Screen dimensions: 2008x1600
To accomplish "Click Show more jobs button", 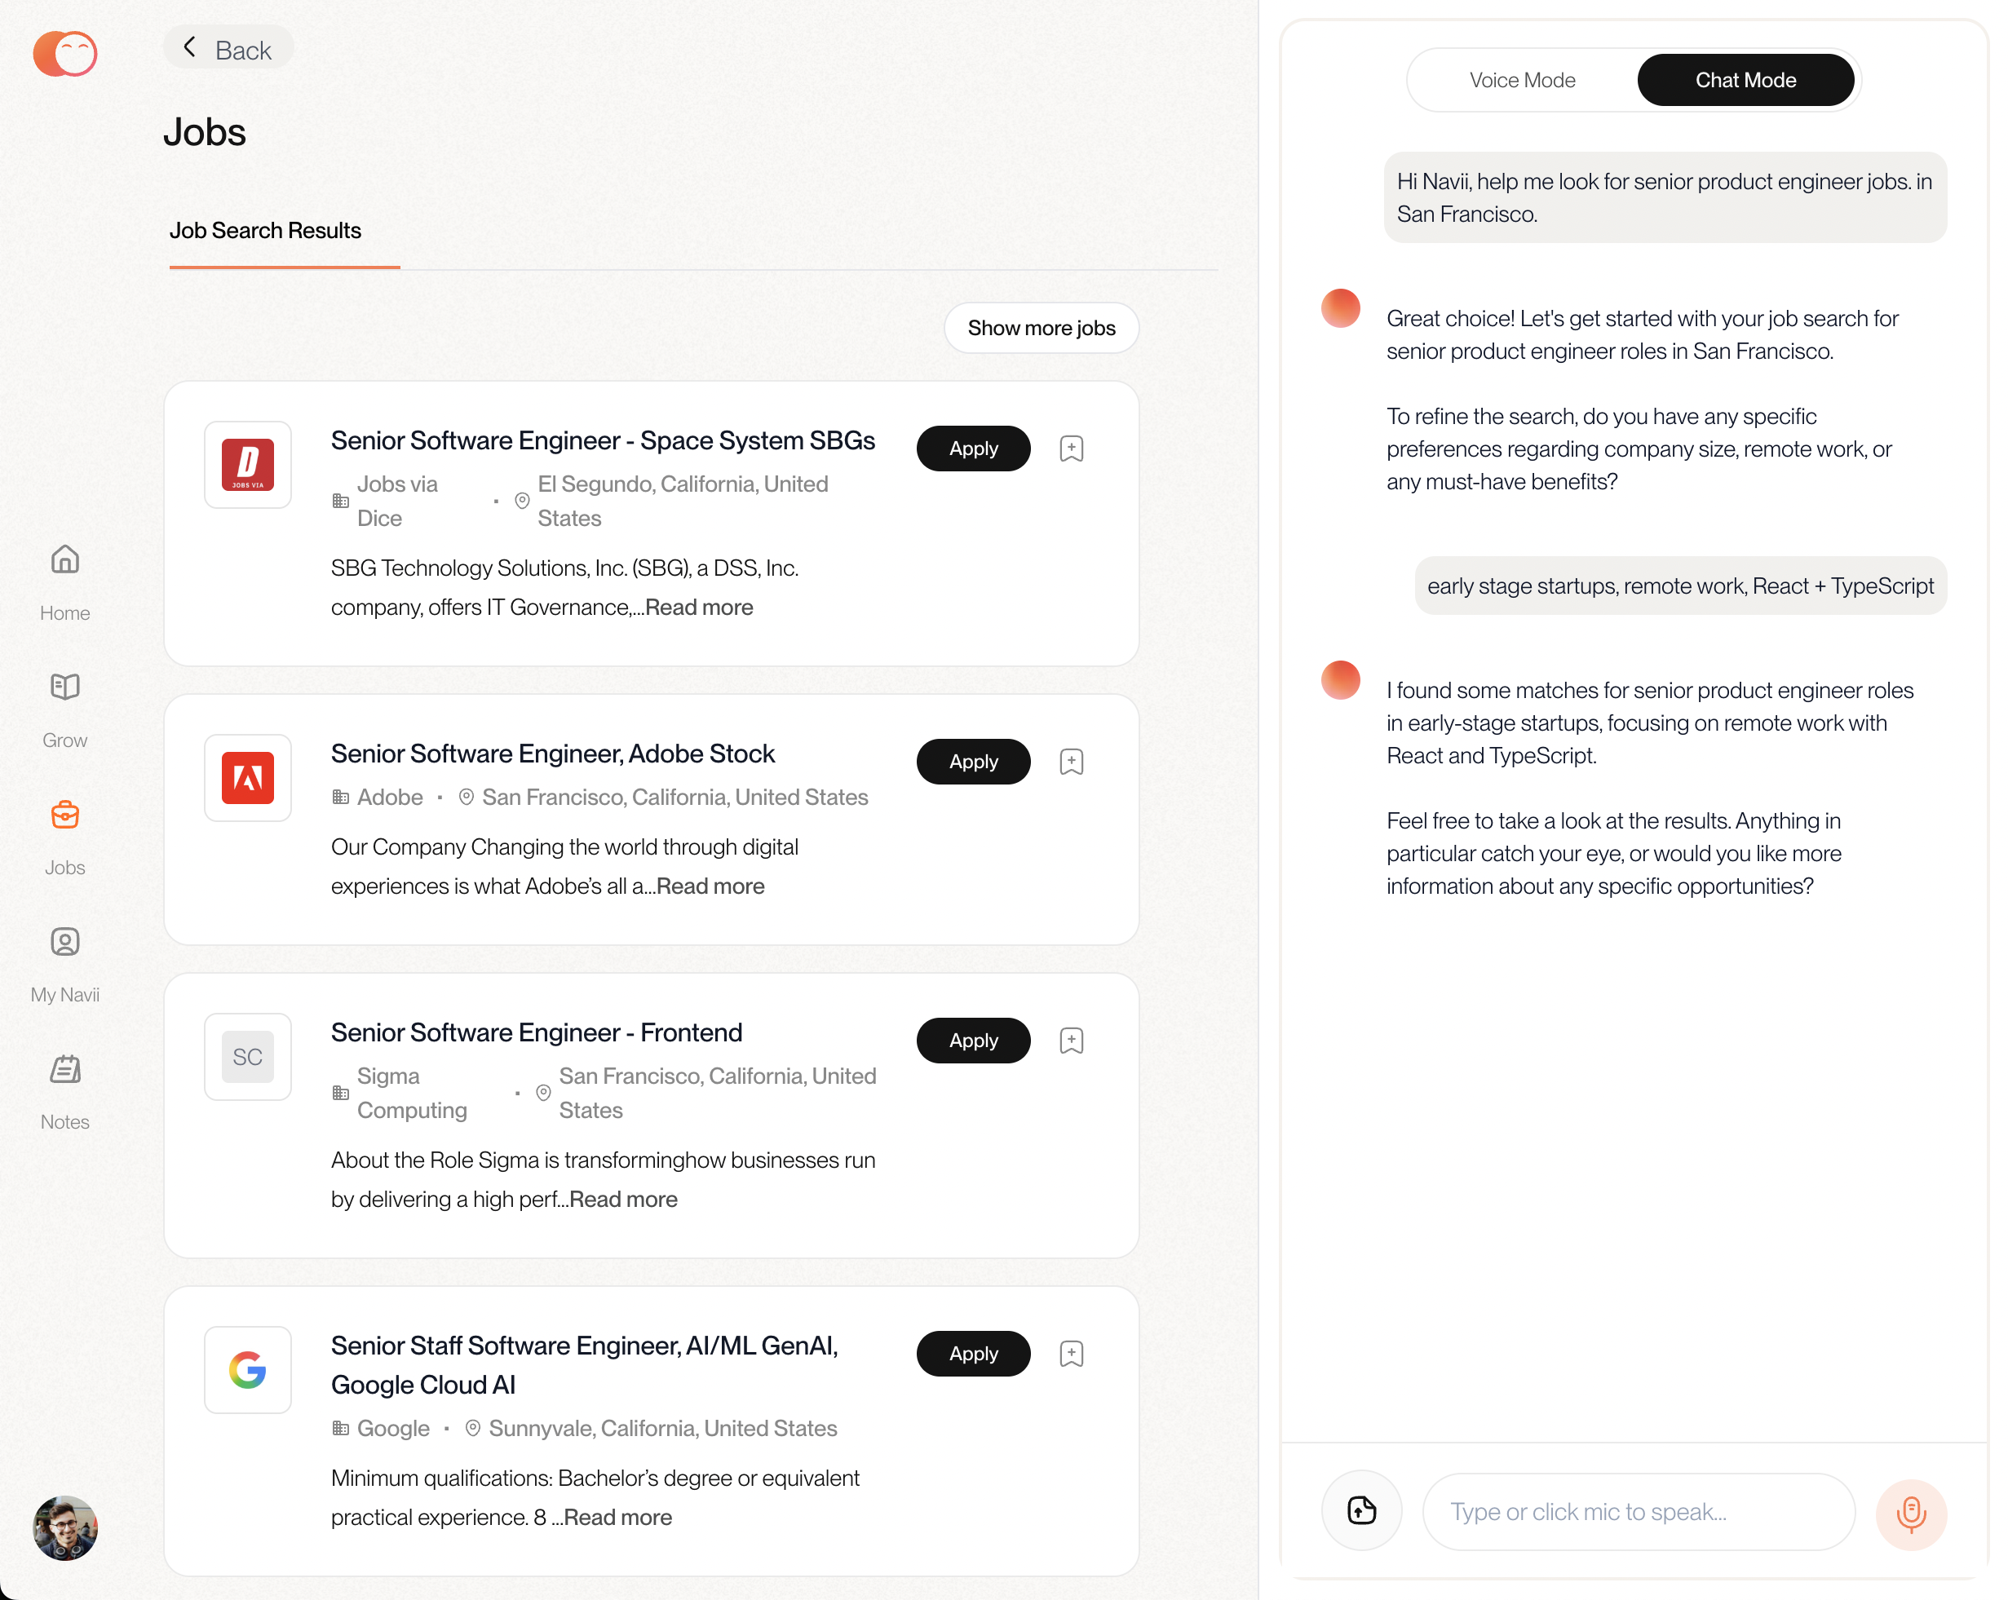I will 1041,328.
